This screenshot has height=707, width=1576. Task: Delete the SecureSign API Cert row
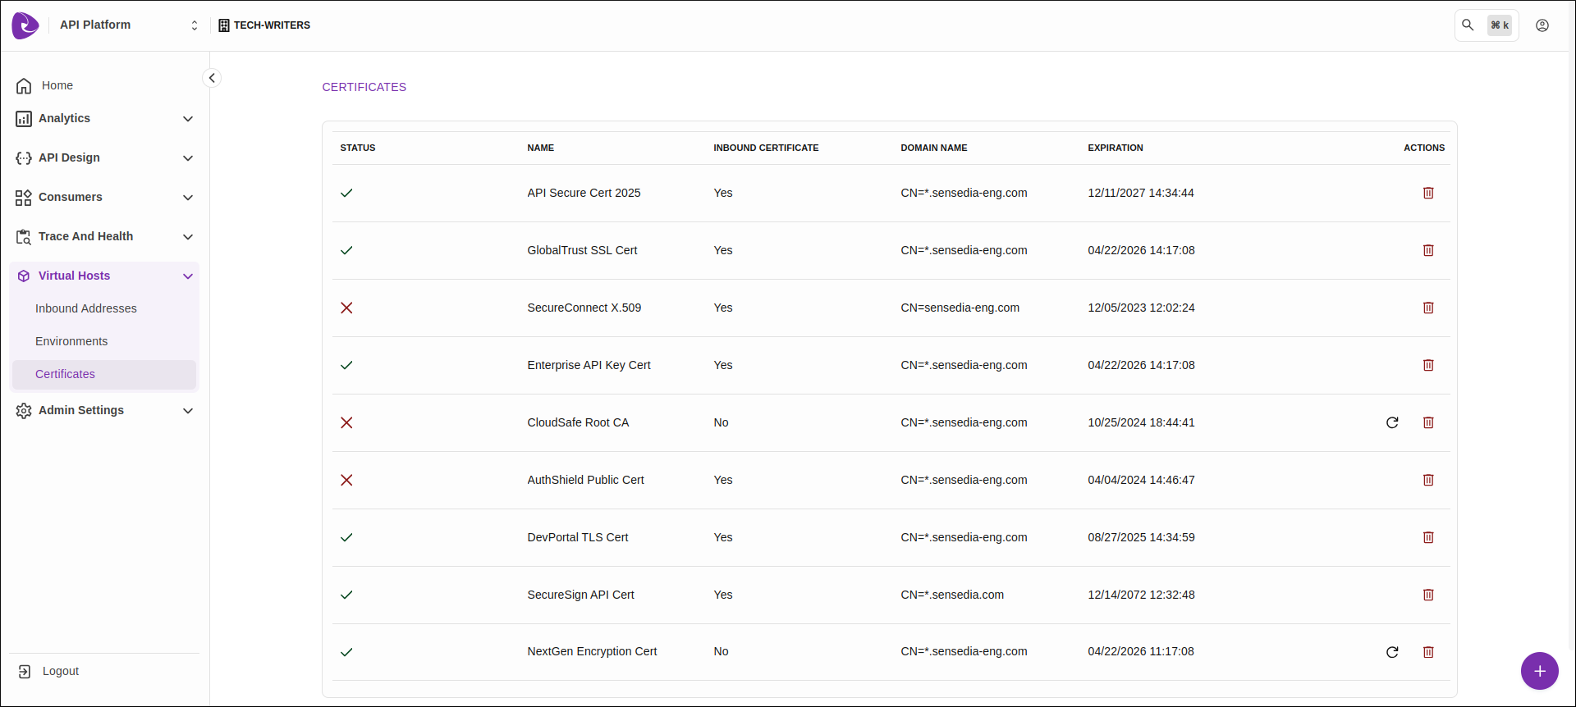click(1428, 595)
